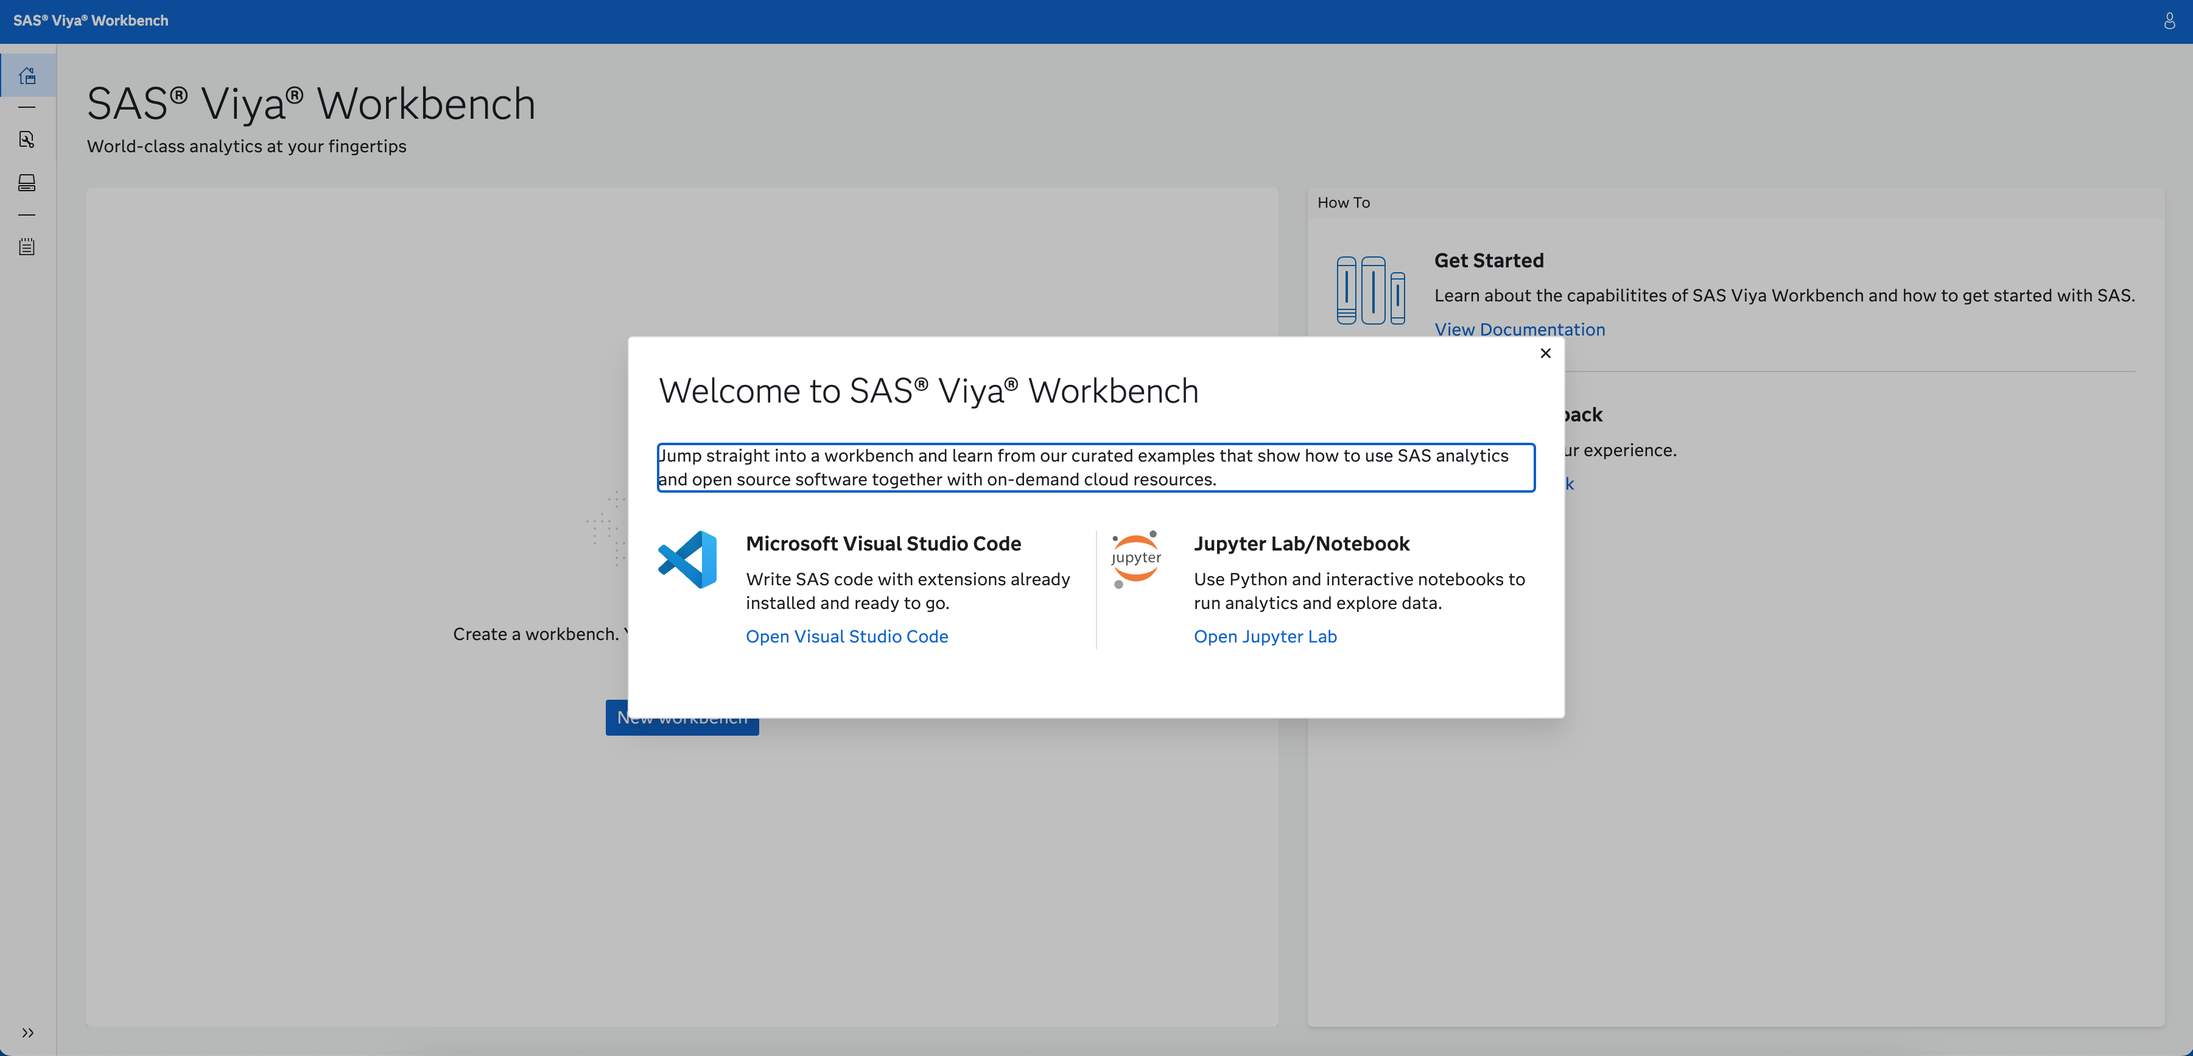The height and width of the screenshot is (1056, 2193).
Task: Open the View Documentation link
Action: 1520,329
